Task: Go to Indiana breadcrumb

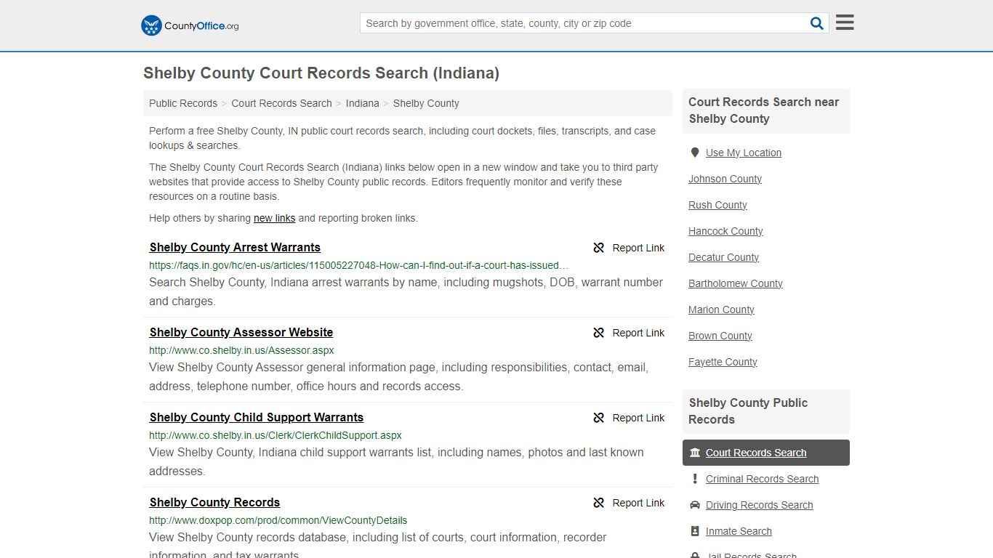Action: click(363, 103)
